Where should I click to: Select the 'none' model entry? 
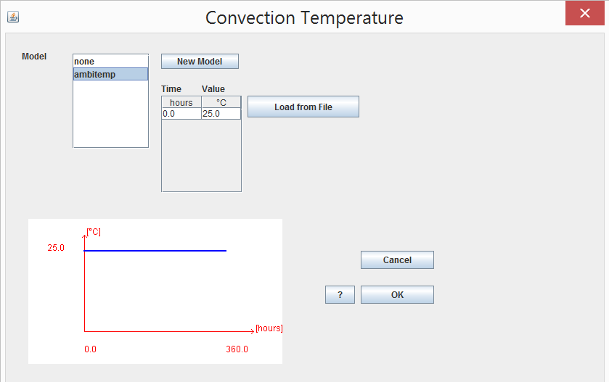110,62
